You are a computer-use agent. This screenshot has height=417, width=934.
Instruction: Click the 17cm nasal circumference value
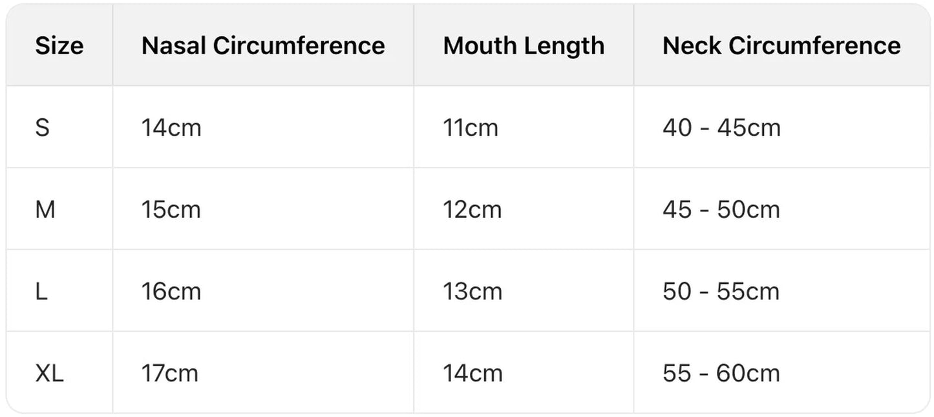click(x=171, y=373)
